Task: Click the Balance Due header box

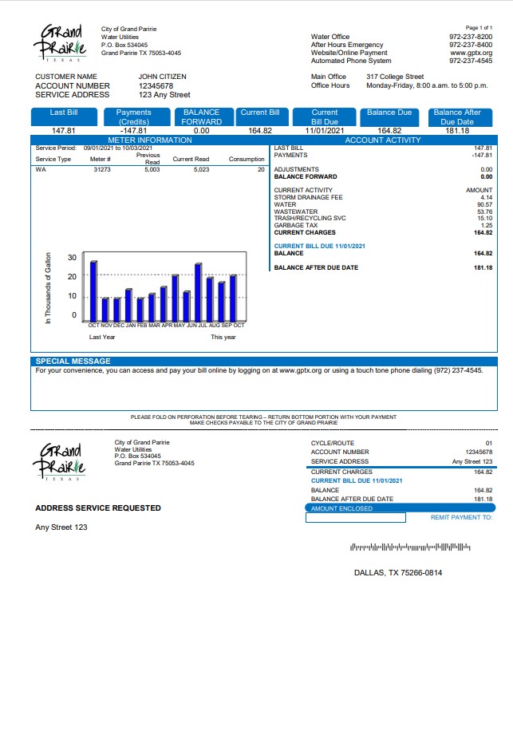Action: pyautogui.click(x=389, y=117)
